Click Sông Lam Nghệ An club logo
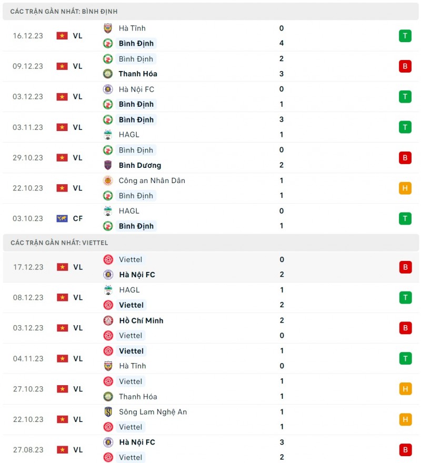The image size is (421, 463). (x=108, y=412)
